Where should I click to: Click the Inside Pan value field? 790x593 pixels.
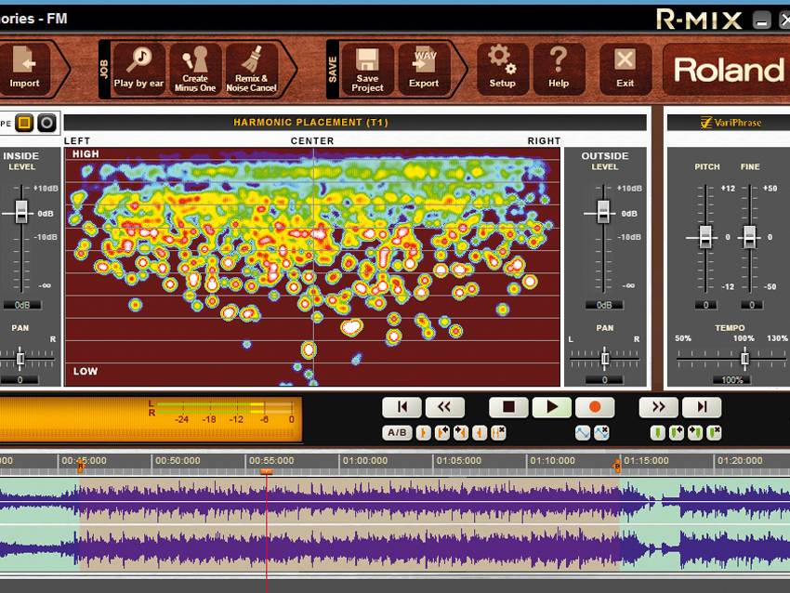[20, 380]
